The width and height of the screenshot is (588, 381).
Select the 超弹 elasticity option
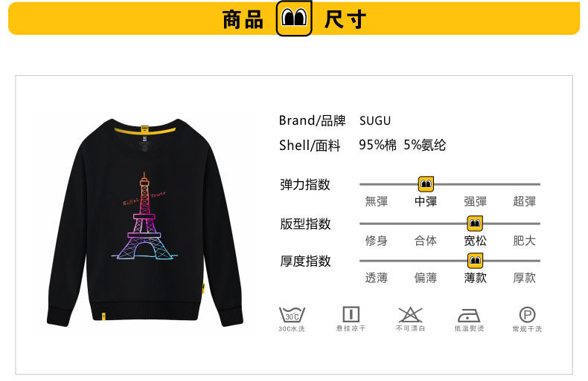click(x=524, y=201)
